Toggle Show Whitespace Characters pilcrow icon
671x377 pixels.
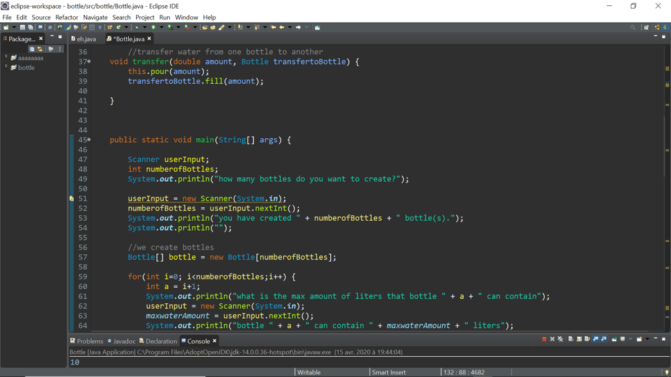(100, 28)
